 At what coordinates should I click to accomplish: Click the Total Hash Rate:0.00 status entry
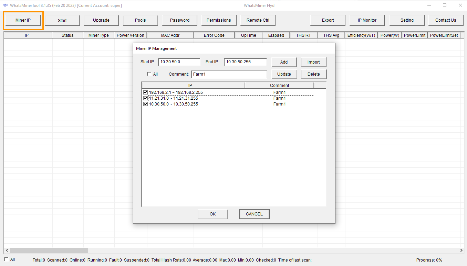pos(171,260)
